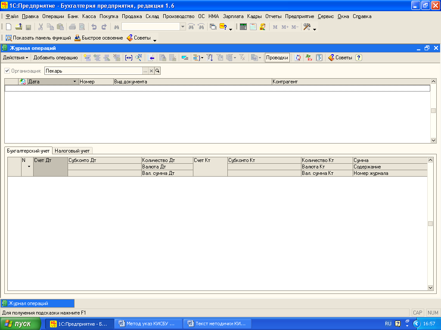
Task: Click the Print preview icon
Action: pyautogui.click(x=82, y=27)
